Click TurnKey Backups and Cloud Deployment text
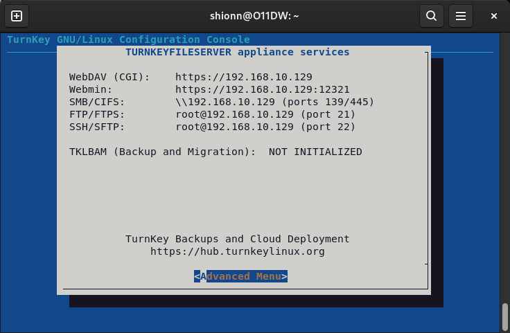This screenshot has height=333, width=510. (x=238, y=239)
